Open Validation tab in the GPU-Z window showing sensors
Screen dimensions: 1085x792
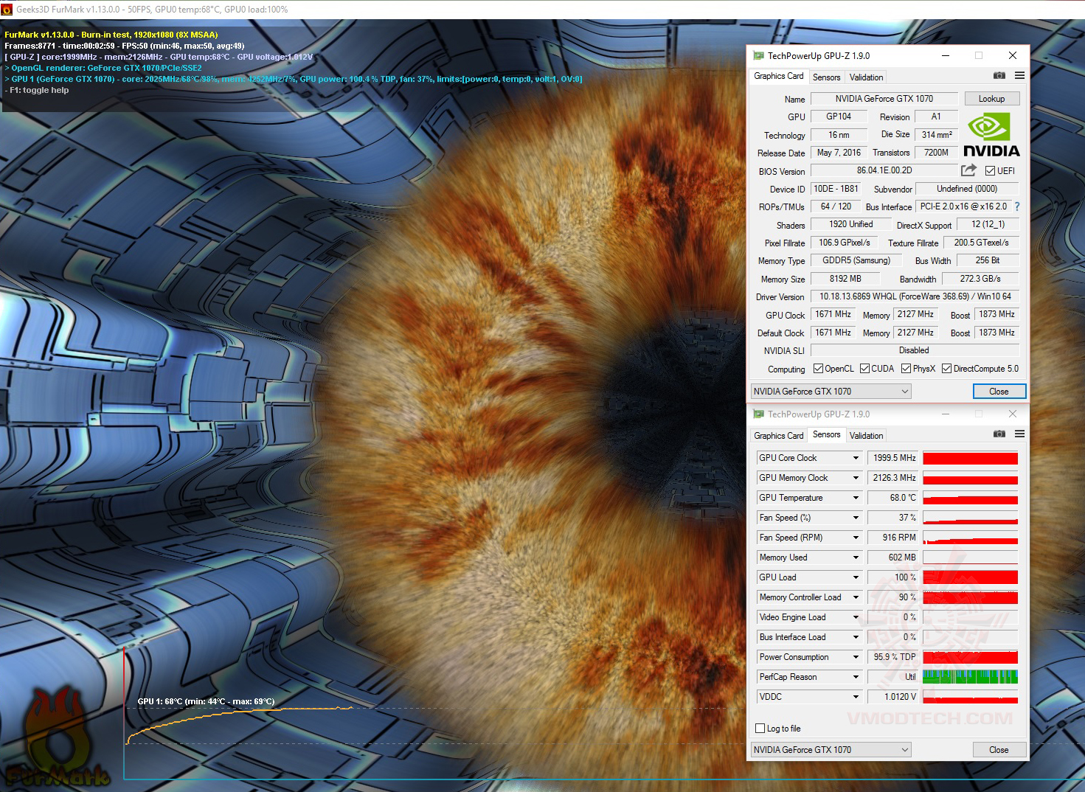coord(866,436)
